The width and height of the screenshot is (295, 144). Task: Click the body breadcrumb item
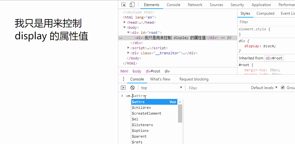point(137,71)
